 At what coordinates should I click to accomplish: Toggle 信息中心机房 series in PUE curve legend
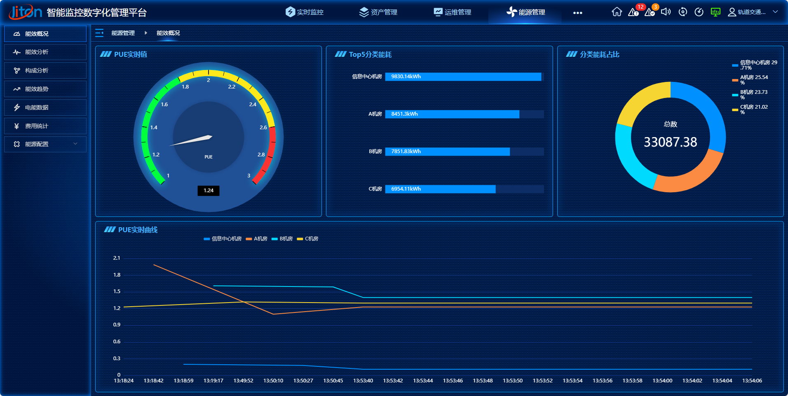point(223,239)
